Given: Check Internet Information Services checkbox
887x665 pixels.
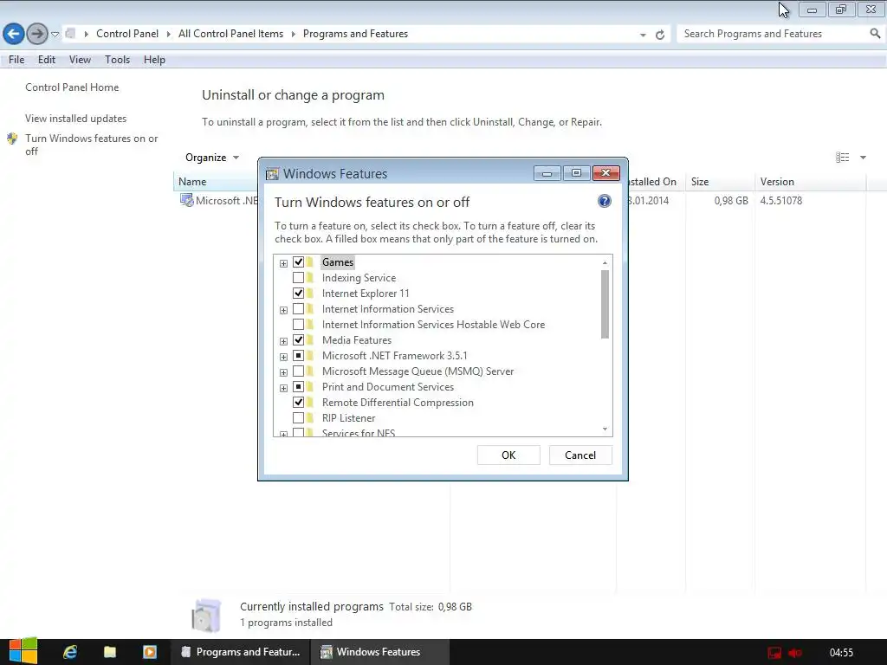Looking at the screenshot, I should coord(298,309).
